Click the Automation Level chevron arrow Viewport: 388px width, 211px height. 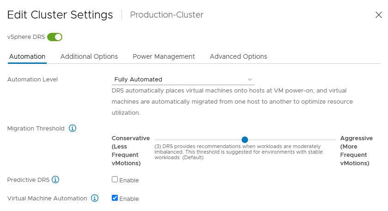pos(250,80)
